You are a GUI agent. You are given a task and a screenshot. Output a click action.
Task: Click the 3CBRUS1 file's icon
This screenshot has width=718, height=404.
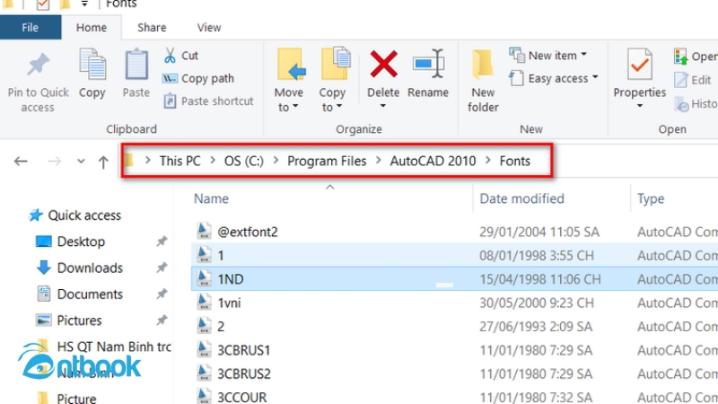(x=205, y=349)
